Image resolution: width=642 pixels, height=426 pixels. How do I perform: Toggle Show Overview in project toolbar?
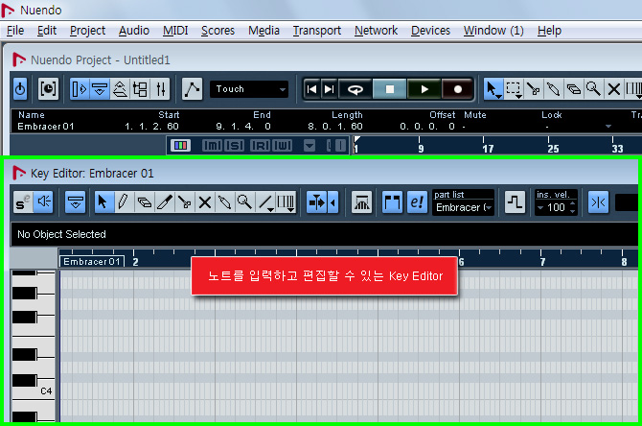pyautogui.click(x=120, y=89)
